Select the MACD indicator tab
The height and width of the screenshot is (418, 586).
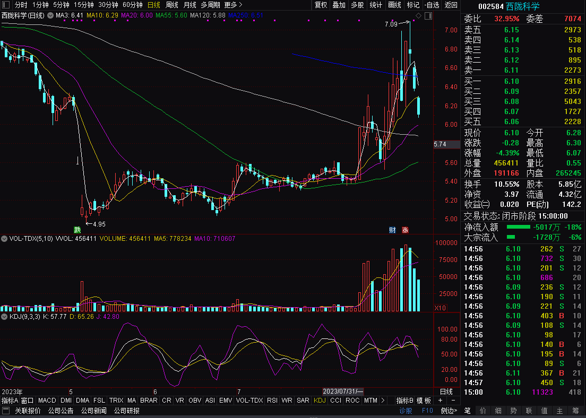click(47, 400)
